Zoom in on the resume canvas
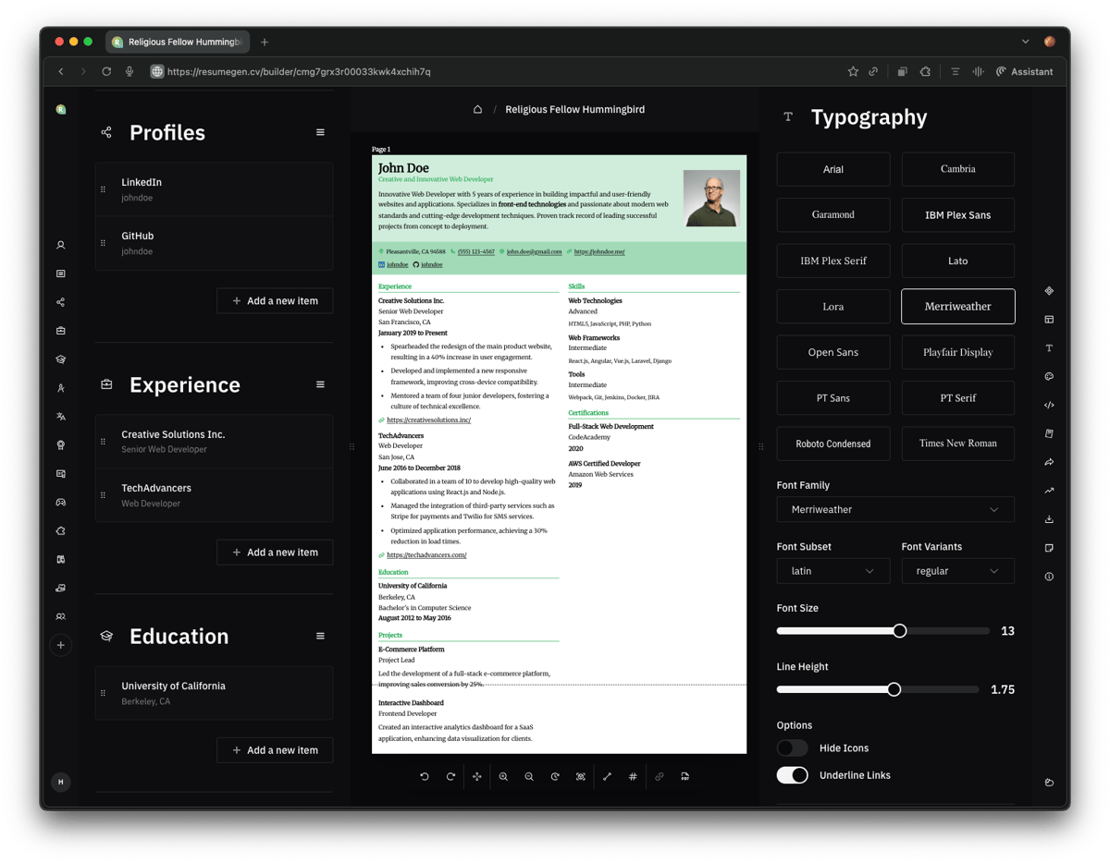The image size is (1110, 863). (503, 777)
